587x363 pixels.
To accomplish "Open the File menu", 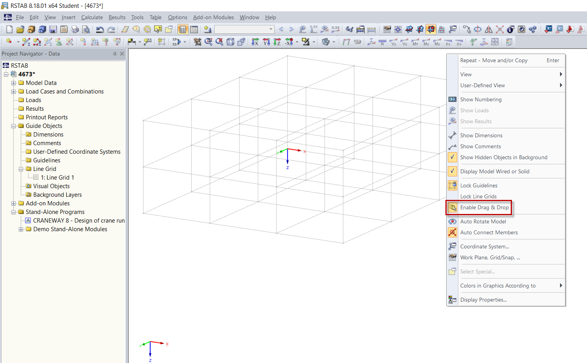I will click(20, 17).
